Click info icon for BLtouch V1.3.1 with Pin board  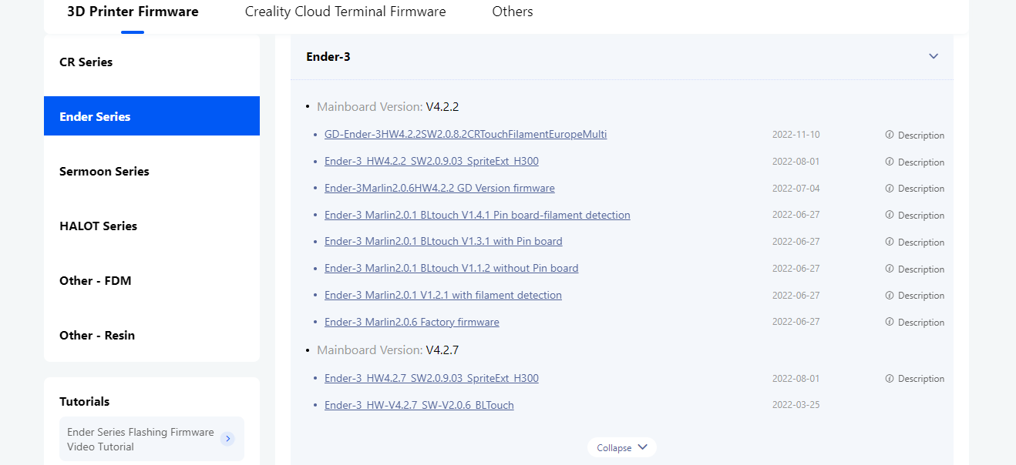(889, 242)
